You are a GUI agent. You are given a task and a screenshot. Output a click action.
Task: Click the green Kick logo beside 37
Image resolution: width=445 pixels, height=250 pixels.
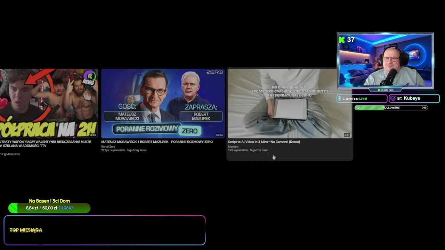pyautogui.click(x=342, y=40)
